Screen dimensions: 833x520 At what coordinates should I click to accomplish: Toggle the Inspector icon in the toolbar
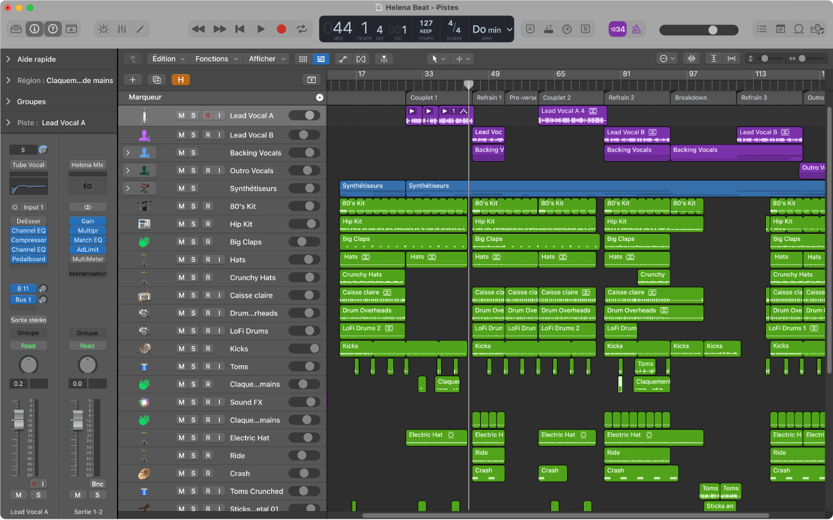[x=33, y=29]
